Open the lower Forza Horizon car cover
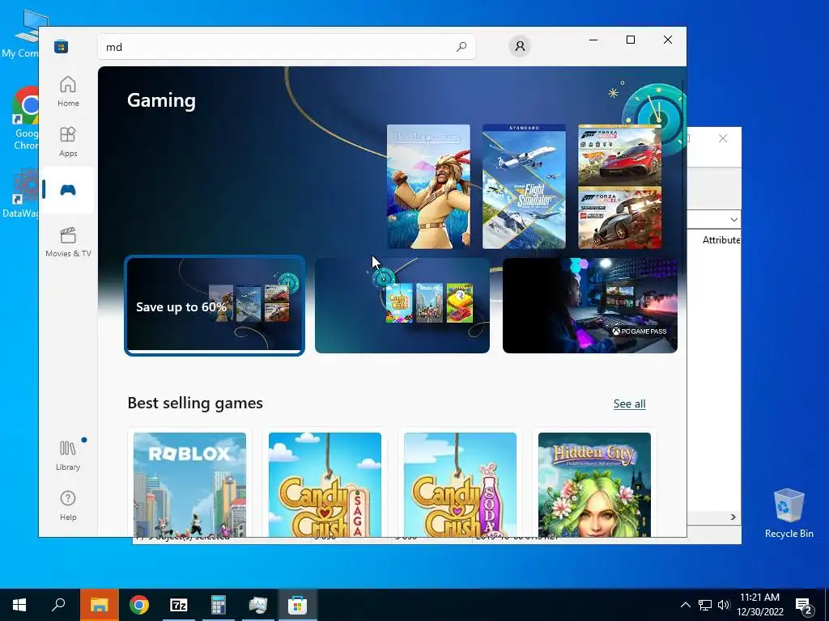 (619, 218)
